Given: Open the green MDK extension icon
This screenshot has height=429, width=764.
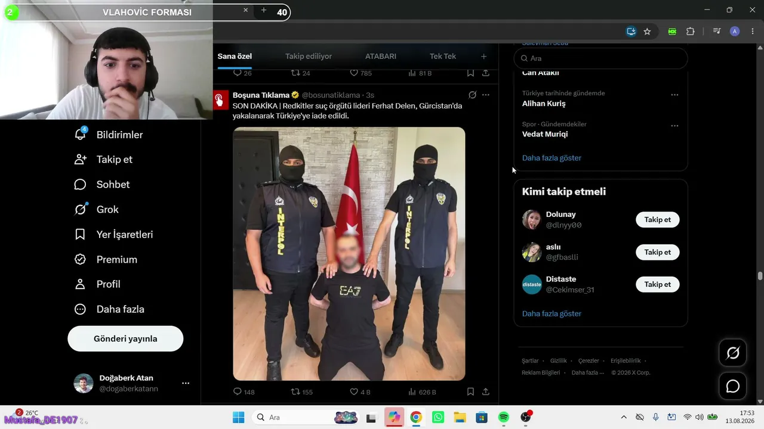Looking at the screenshot, I should [672, 32].
